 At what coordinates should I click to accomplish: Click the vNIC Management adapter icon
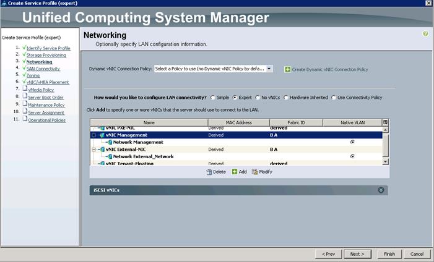102,135
